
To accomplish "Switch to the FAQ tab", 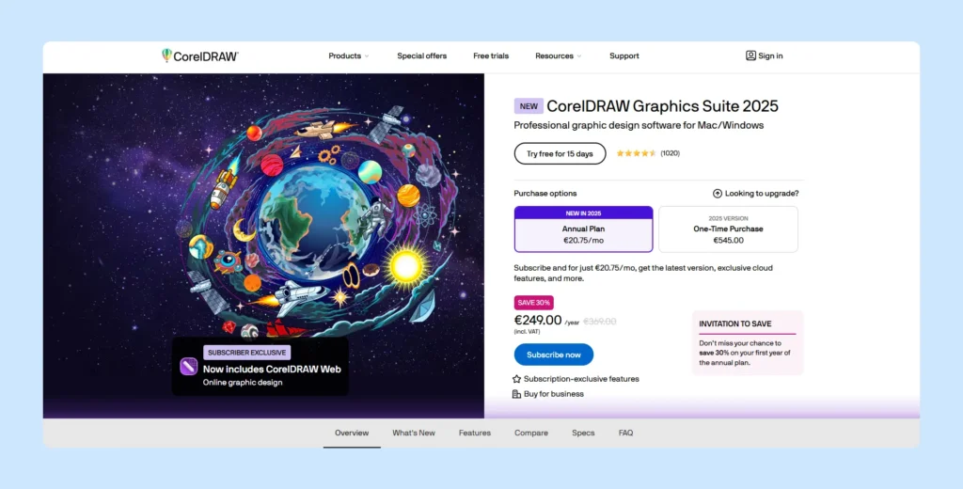I will coord(625,434).
